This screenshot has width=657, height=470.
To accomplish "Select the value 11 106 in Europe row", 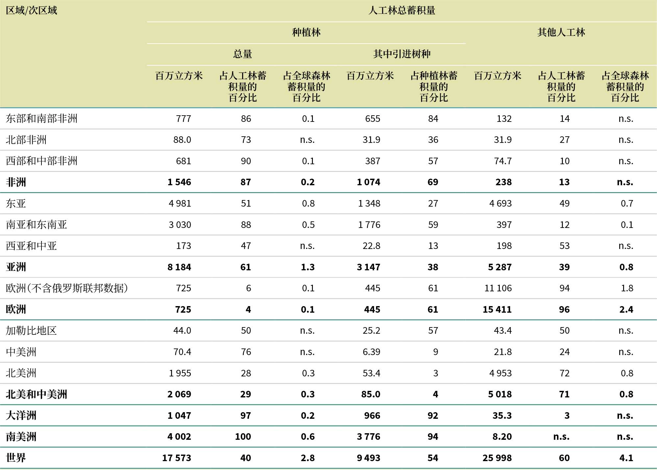I will click(x=498, y=288).
